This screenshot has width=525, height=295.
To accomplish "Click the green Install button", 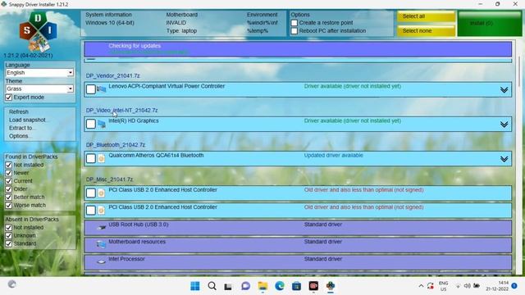I will click(x=490, y=24).
